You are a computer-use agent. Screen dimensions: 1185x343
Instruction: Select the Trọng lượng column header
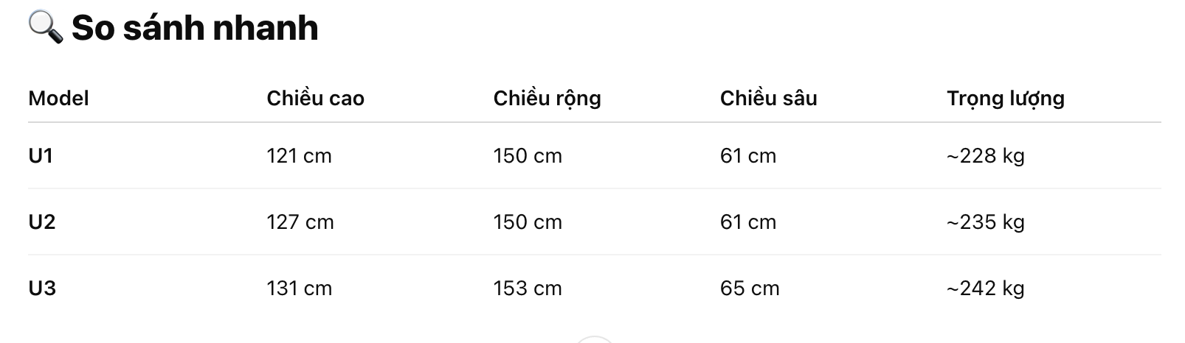tap(1006, 99)
